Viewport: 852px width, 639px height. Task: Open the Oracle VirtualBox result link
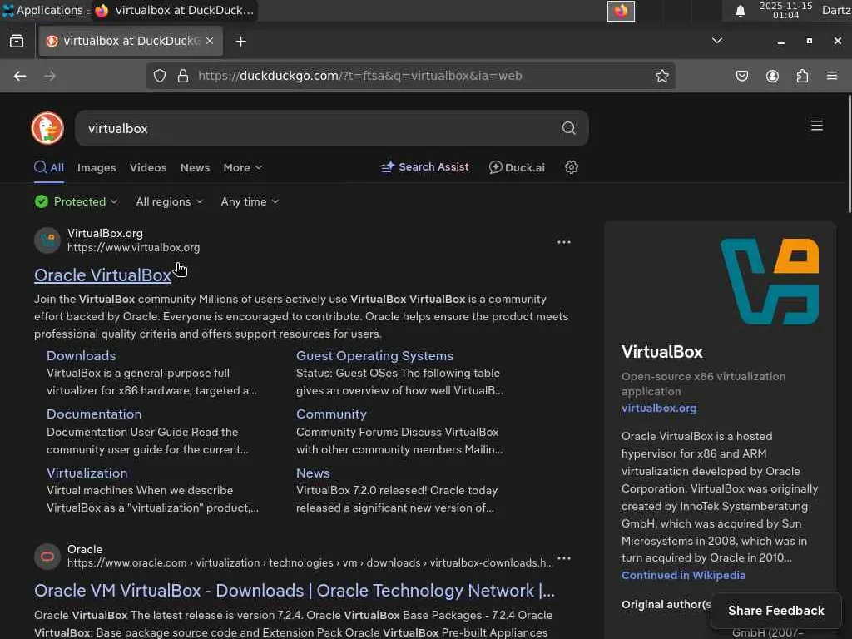[x=102, y=275]
